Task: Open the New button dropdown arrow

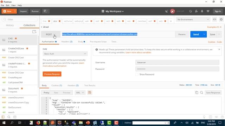Action: (15, 11)
